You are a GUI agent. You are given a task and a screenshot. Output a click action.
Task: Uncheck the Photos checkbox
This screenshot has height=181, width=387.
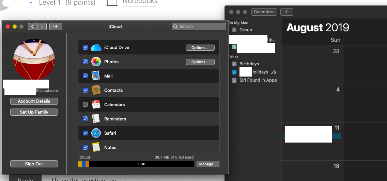85,62
